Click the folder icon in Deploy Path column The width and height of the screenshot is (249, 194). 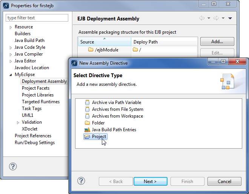pyautogui.click(x=135, y=50)
